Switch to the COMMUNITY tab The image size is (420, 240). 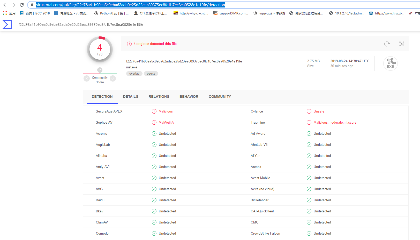point(220,97)
